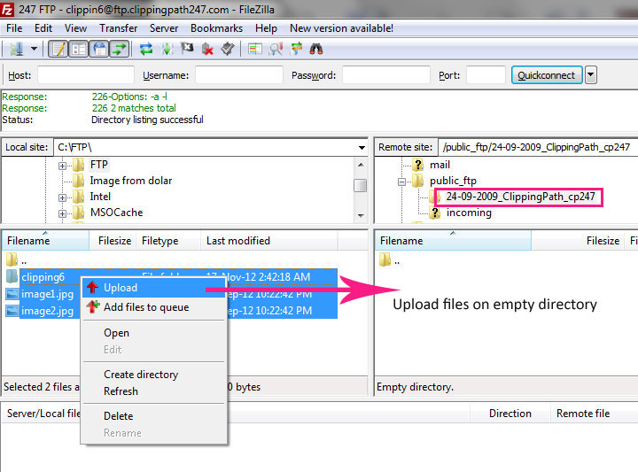Toggle local directory tree icon
Image resolution: width=638 pixels, height=472 pixels.
pyautogui.click(x=79, y=50)
